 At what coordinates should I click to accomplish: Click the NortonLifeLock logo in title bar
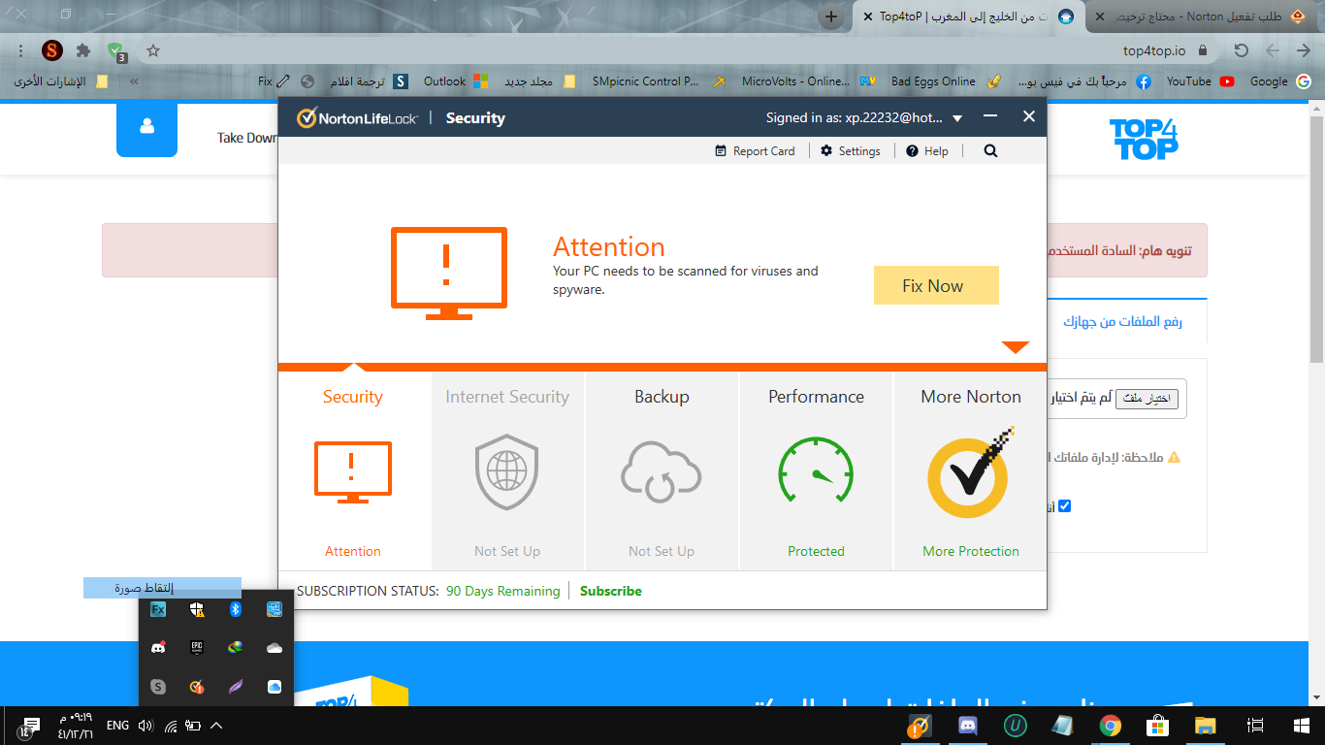357,118
